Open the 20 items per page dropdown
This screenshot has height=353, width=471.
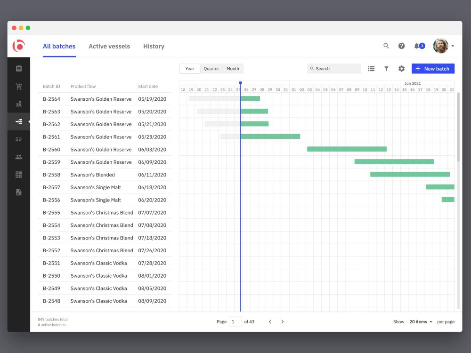(x=421, y=321)
